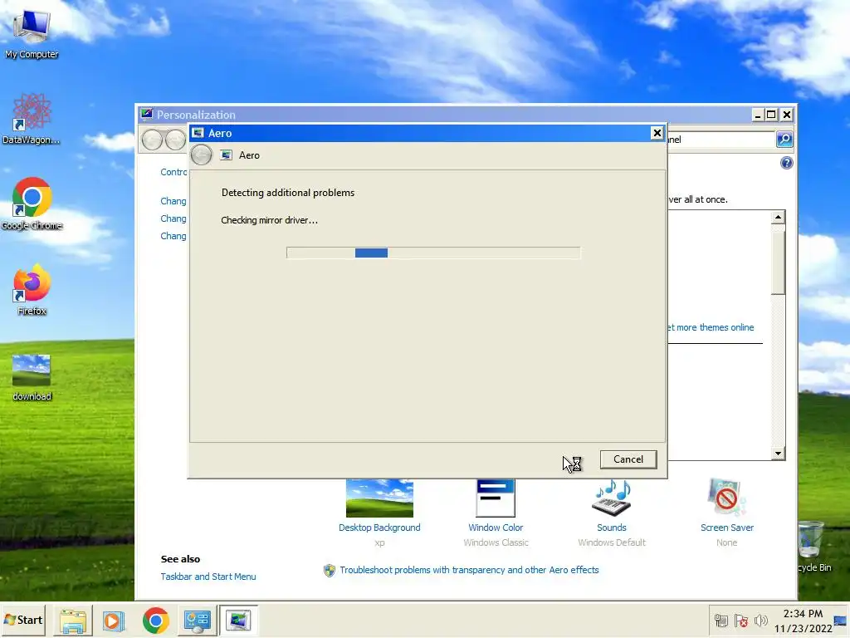
Task: Cancel the Aero troubleshooter
Action: pos(628,459)
